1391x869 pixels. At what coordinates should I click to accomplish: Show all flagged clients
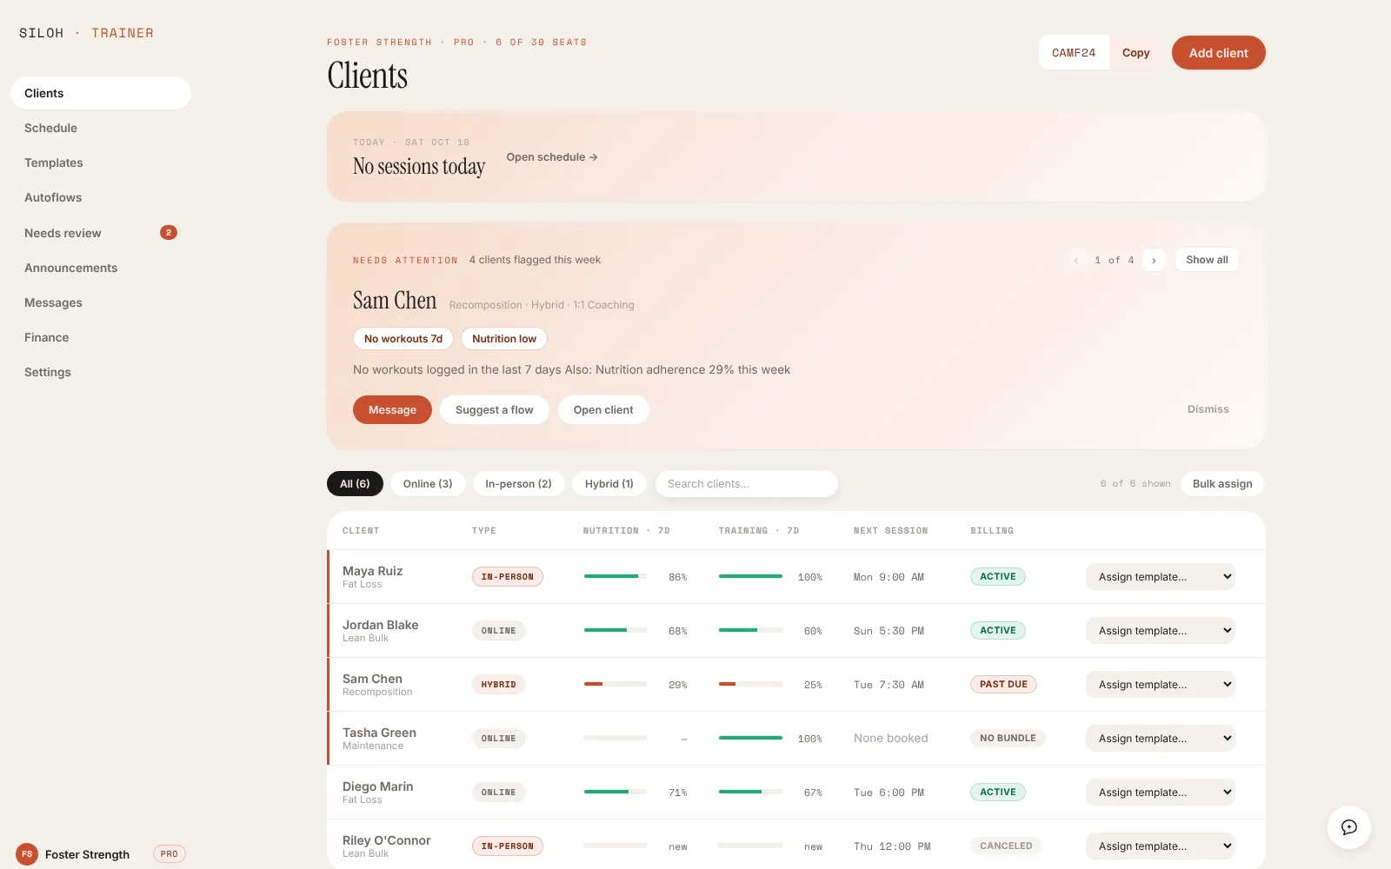(x=1207, y=260)
